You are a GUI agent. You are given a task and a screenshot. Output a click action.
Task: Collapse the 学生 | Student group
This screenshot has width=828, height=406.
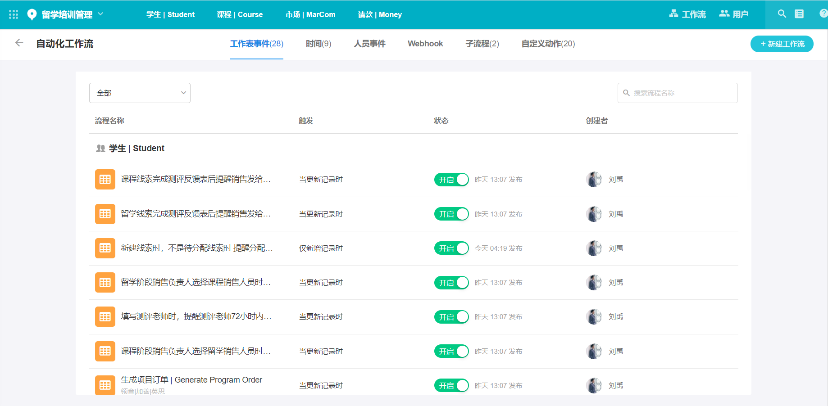(x=130, y=148)
